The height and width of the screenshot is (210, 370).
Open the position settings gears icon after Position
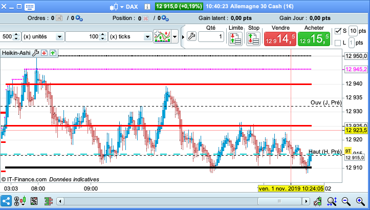(x=165, y=18)
